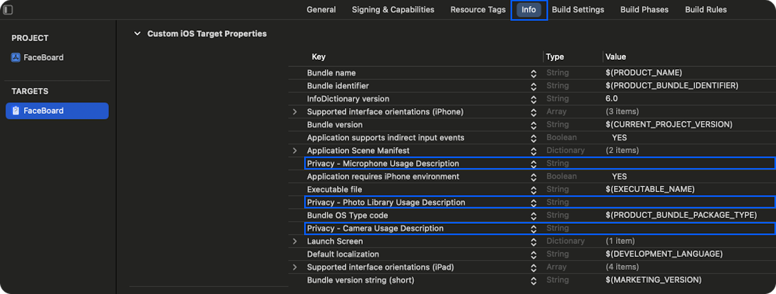Expand Supported interface orientations (iPad) row
Viewport: 776px width, 294px height.
tap(295, 267)
